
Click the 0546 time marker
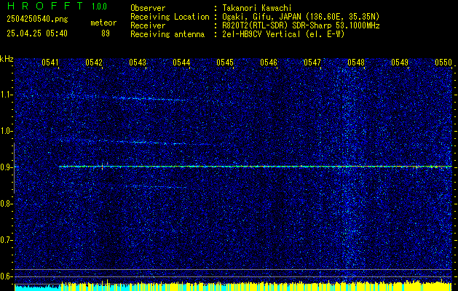coord(269,63)
